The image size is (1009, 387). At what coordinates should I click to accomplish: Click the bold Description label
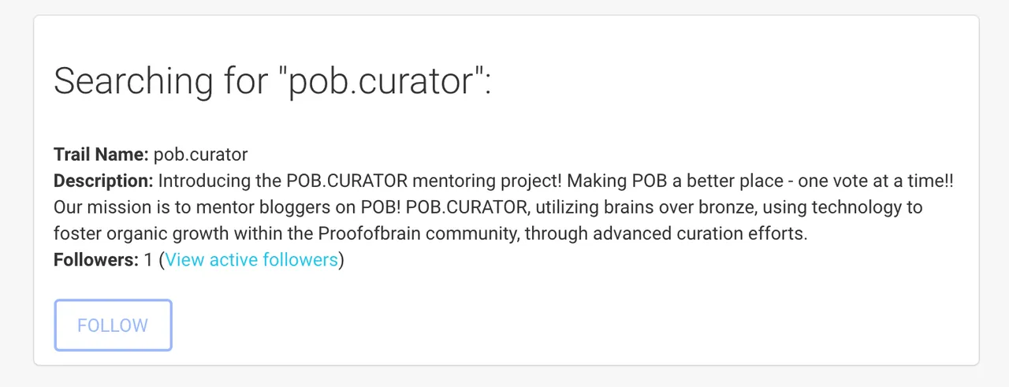[x=103, y=180]
